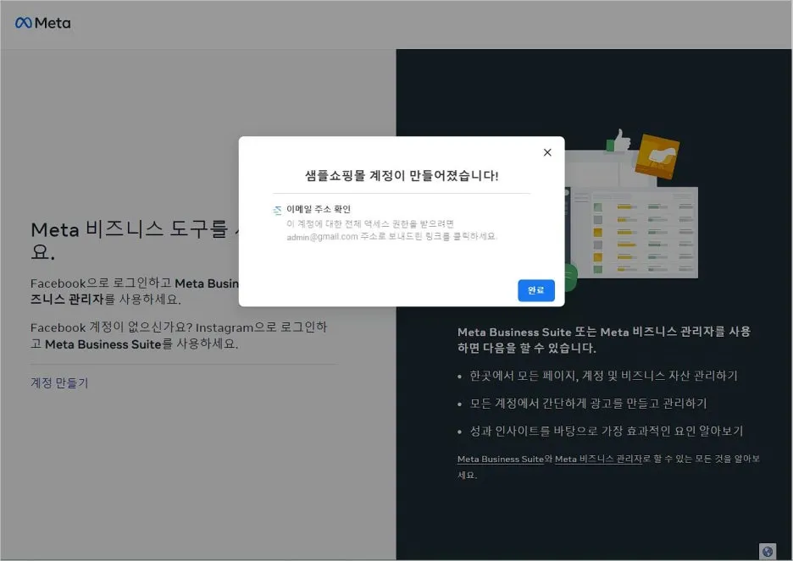The width and height of the screenshot is (793, 561).
Task: Click the admin@gmail.com instruction text
Action: point(392,230)
